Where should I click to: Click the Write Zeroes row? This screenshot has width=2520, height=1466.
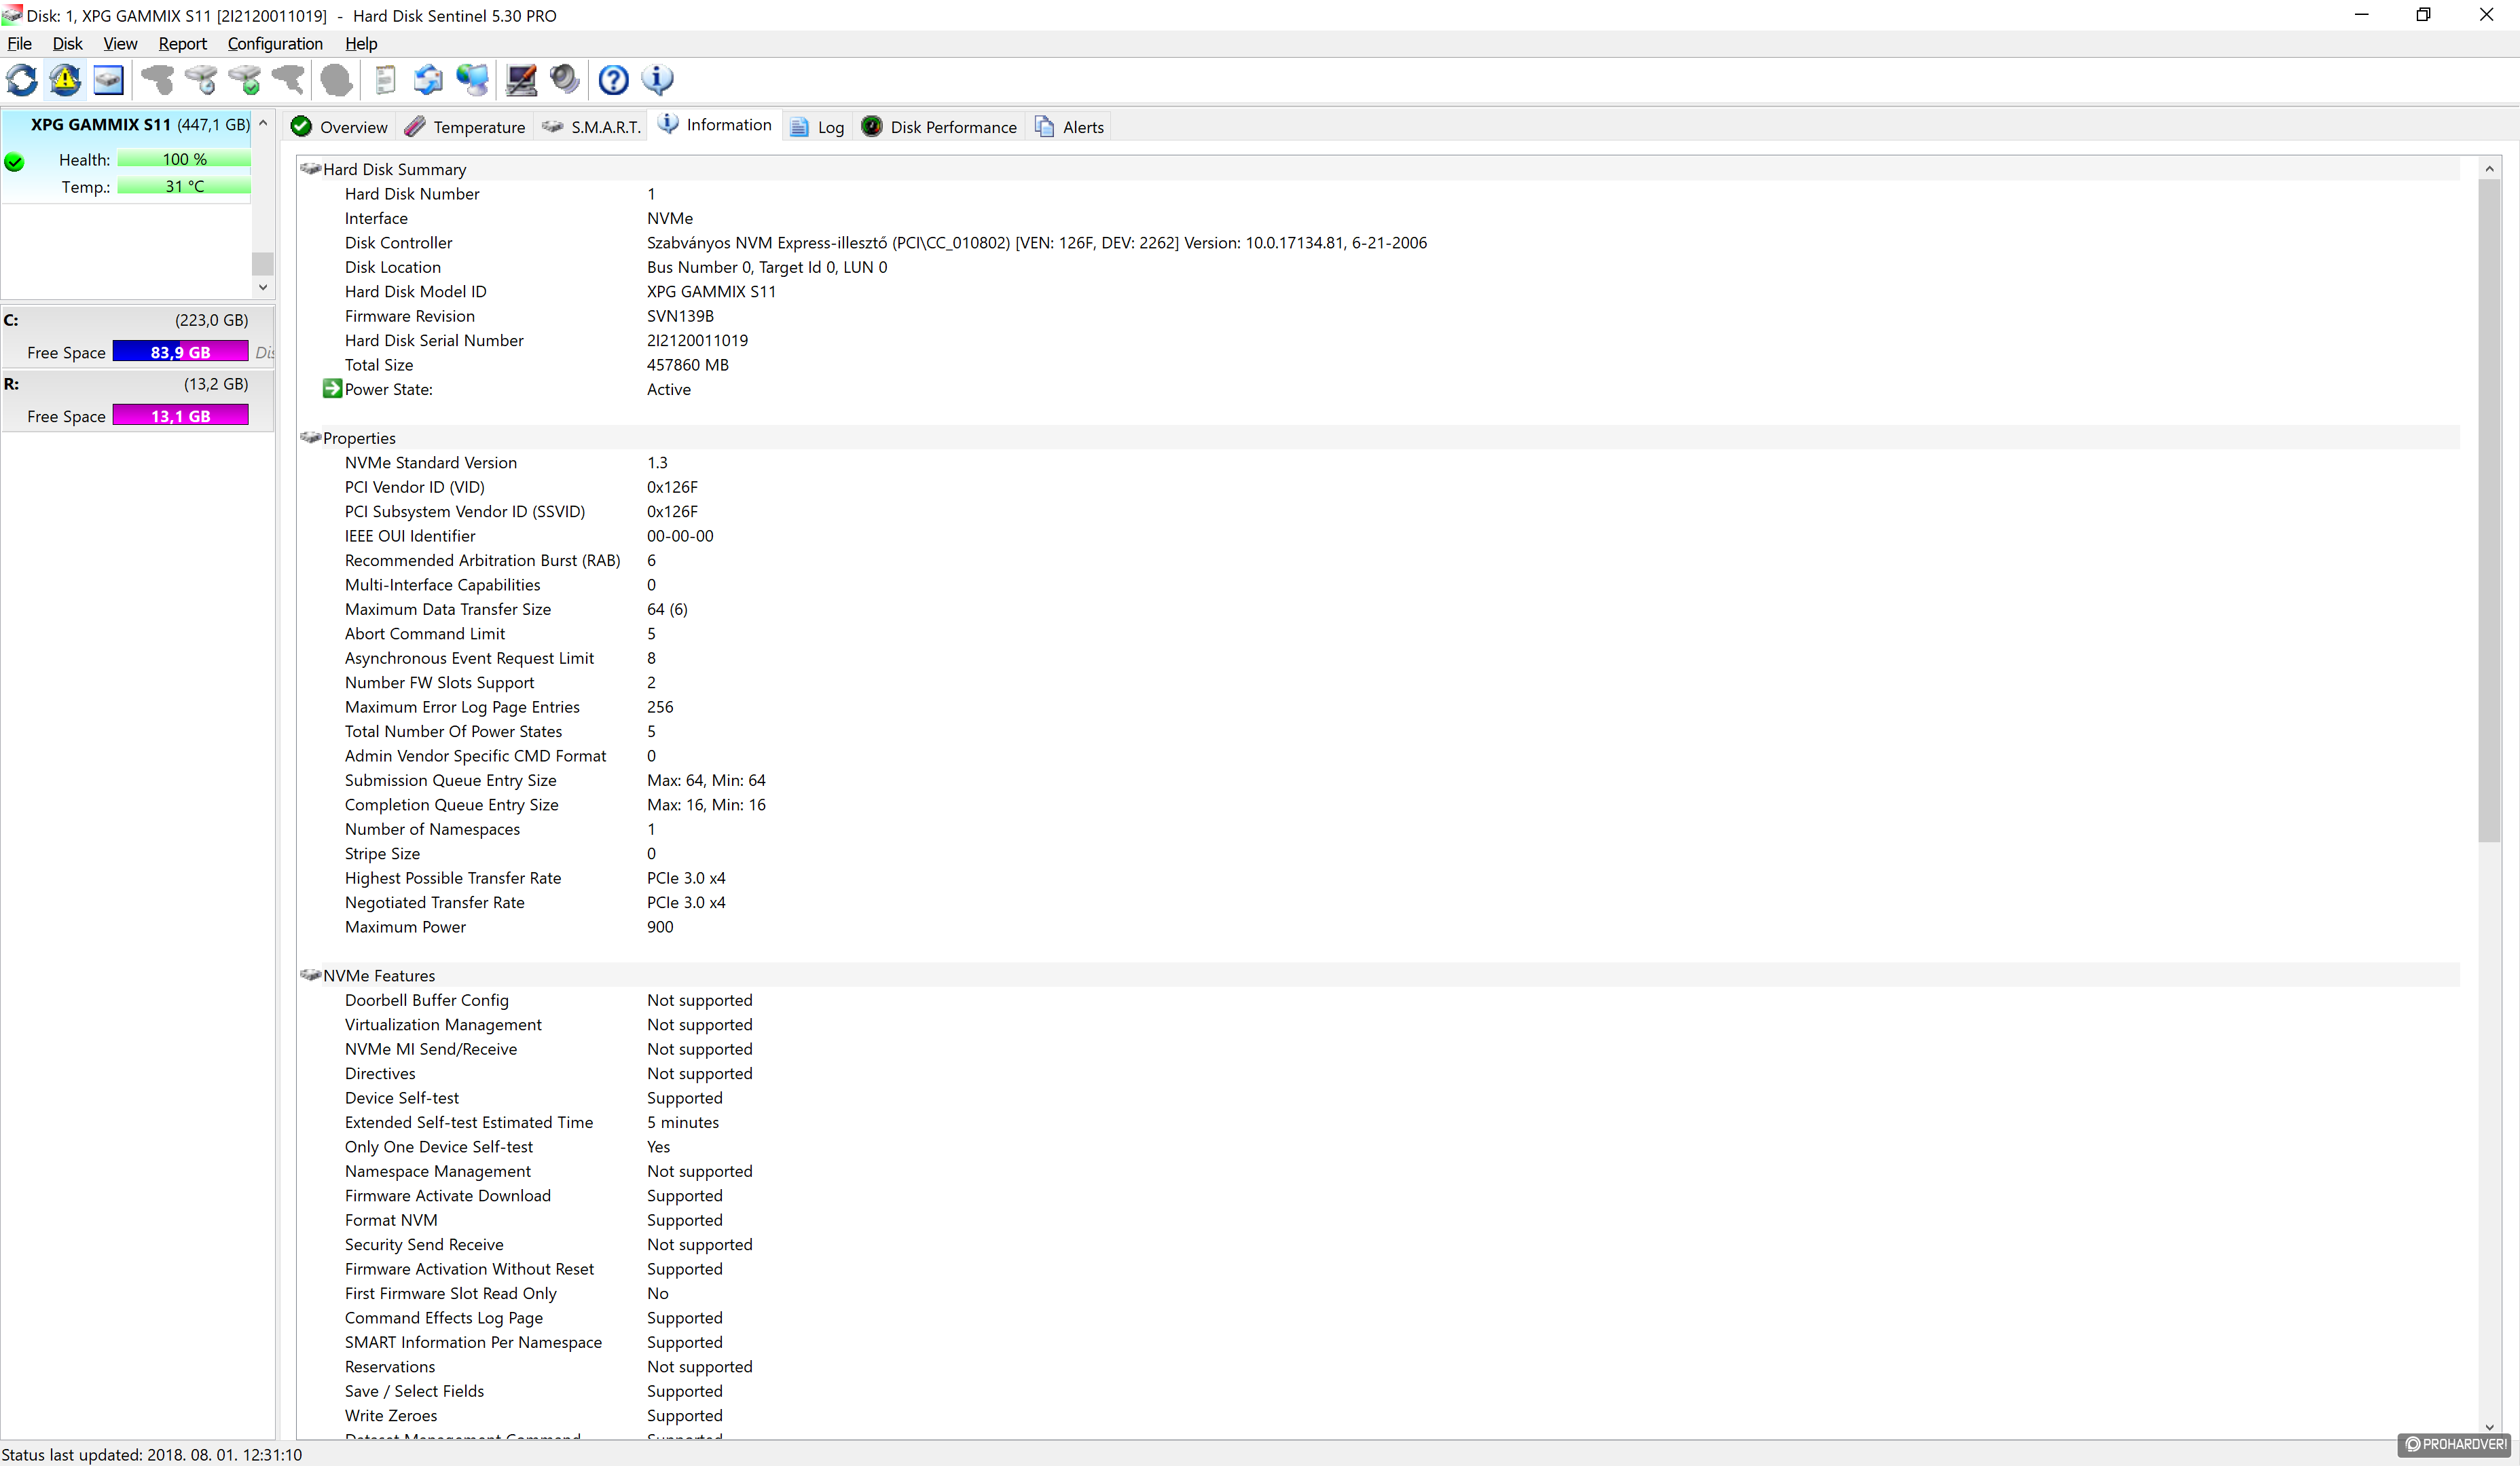click(1380, 1415)
